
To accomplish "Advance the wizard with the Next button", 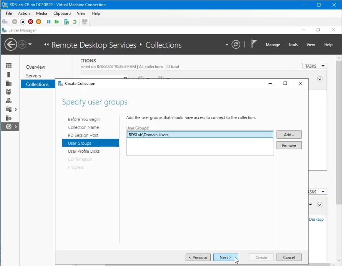I will tap(225, 257).
